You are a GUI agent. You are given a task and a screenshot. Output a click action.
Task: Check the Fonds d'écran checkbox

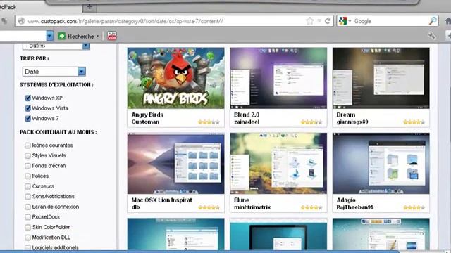[x=27, y=166]
